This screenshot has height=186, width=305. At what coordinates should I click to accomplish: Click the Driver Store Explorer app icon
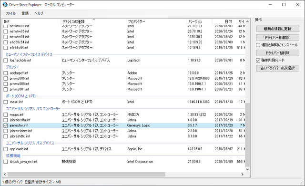click(5, 4)
